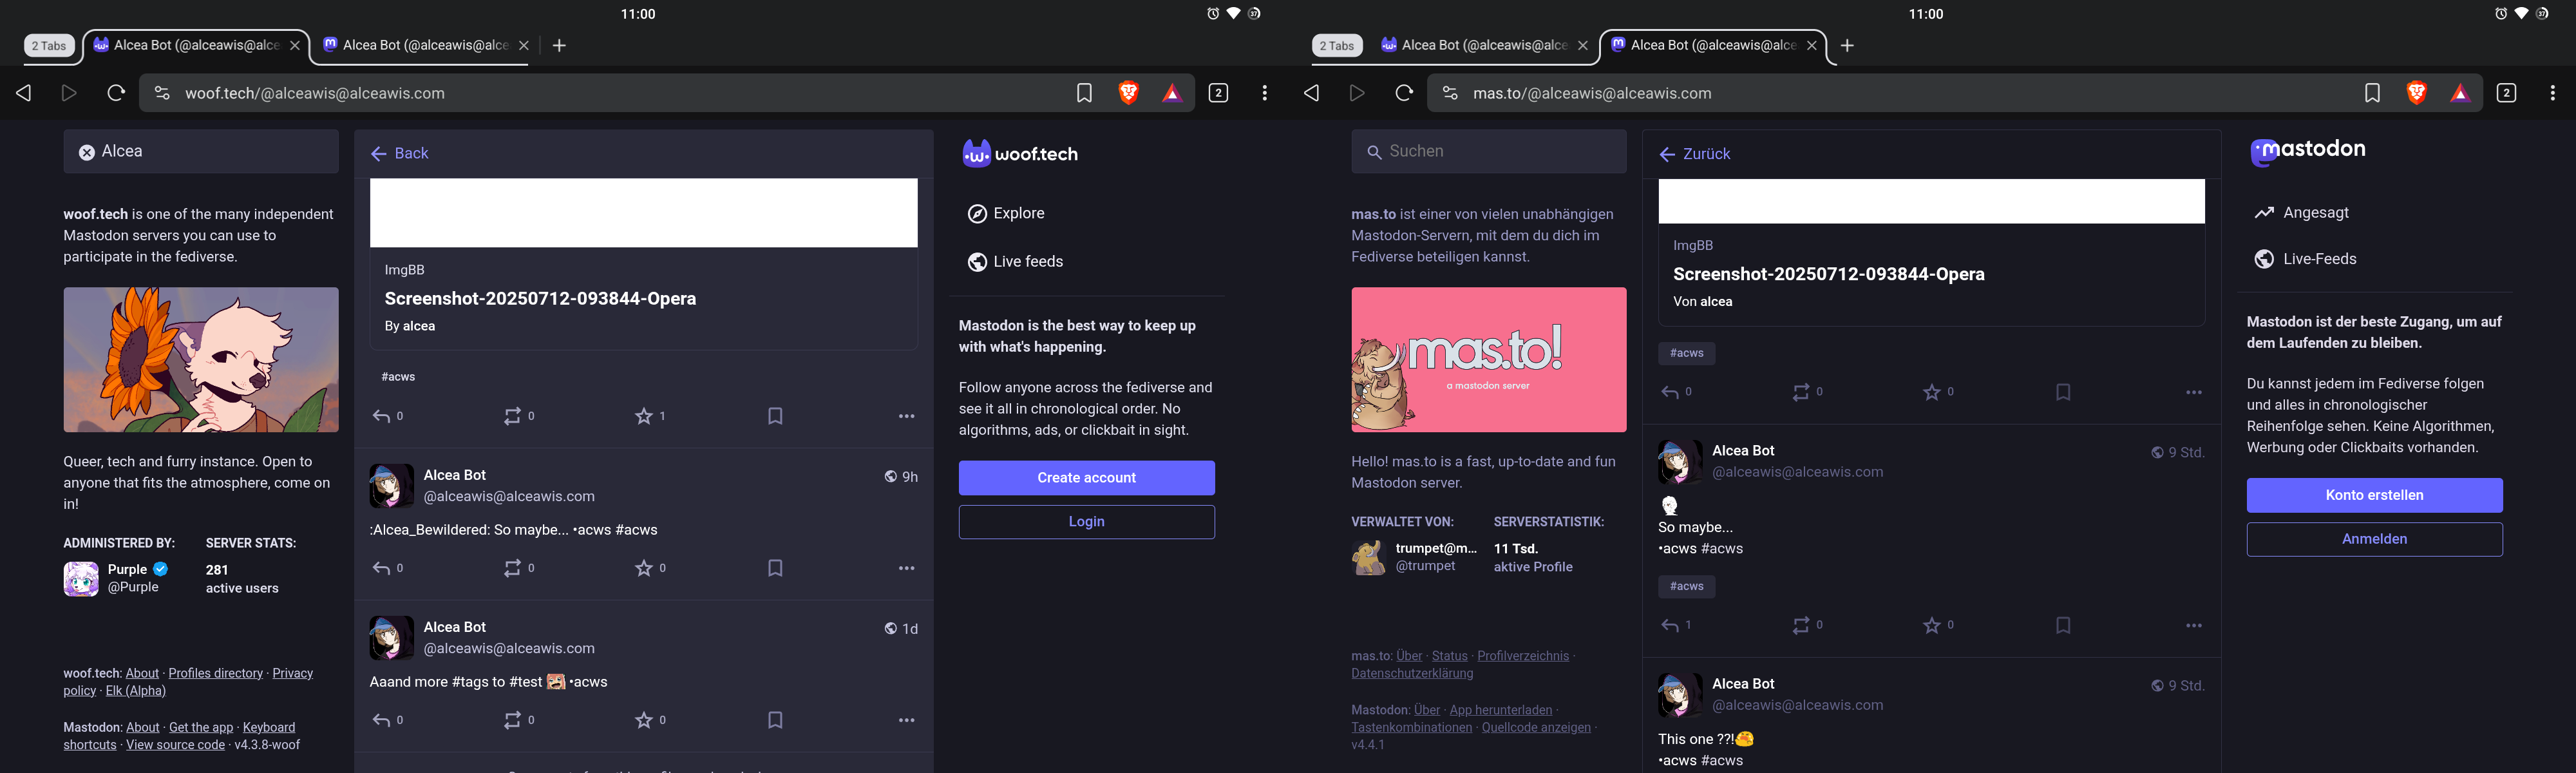Bookmark the "So maybe..." post on mas.to

2063,625
